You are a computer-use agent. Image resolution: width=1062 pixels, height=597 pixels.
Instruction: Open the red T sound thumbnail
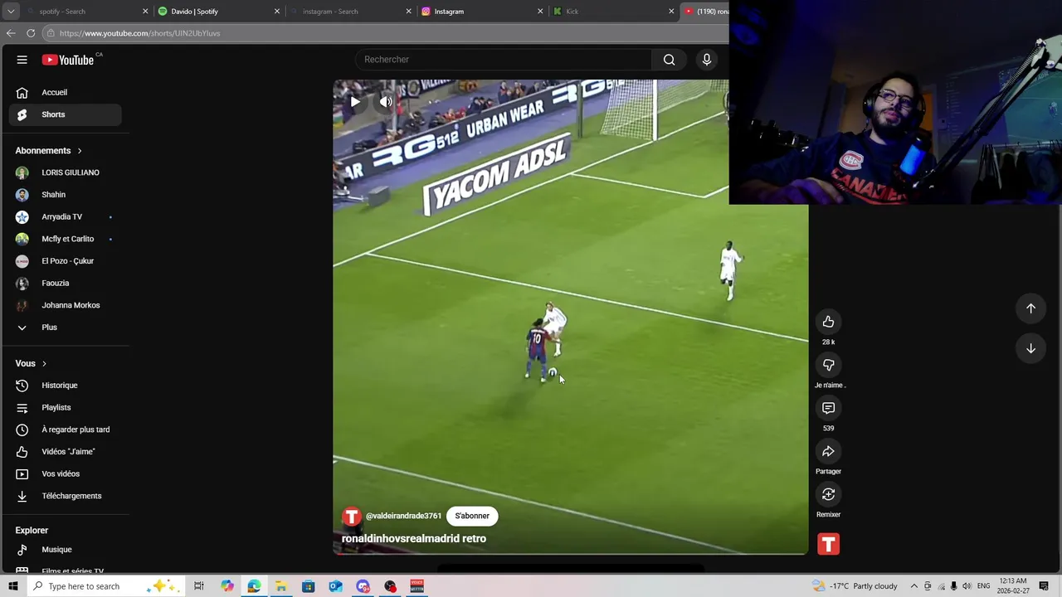click(x=828, y=544)
